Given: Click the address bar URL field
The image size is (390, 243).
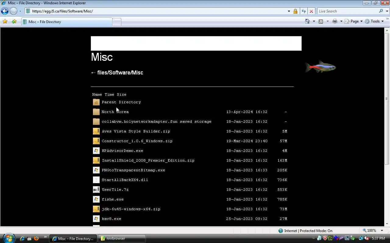Looking at the screenshot, I should coord(158,11).
